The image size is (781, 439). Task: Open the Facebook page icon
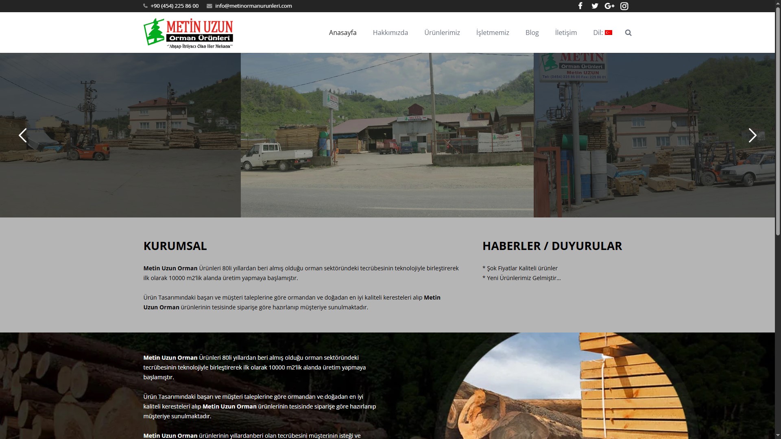[x=580, y=6]
